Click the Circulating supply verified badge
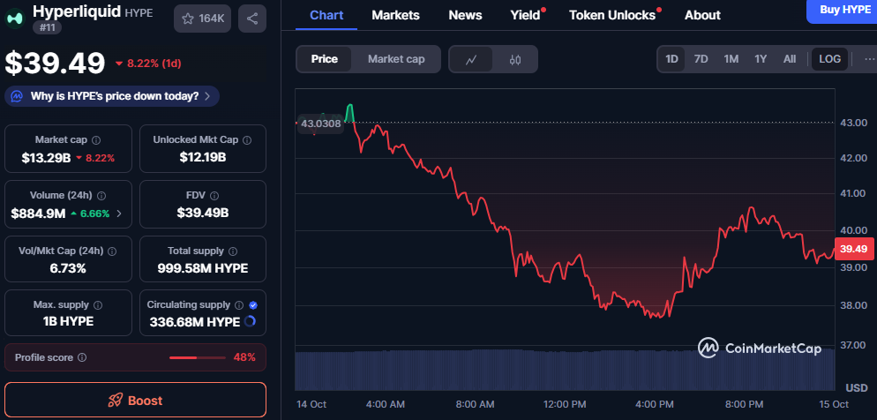This screenshot has width=877, height=420. coord(253,304)
